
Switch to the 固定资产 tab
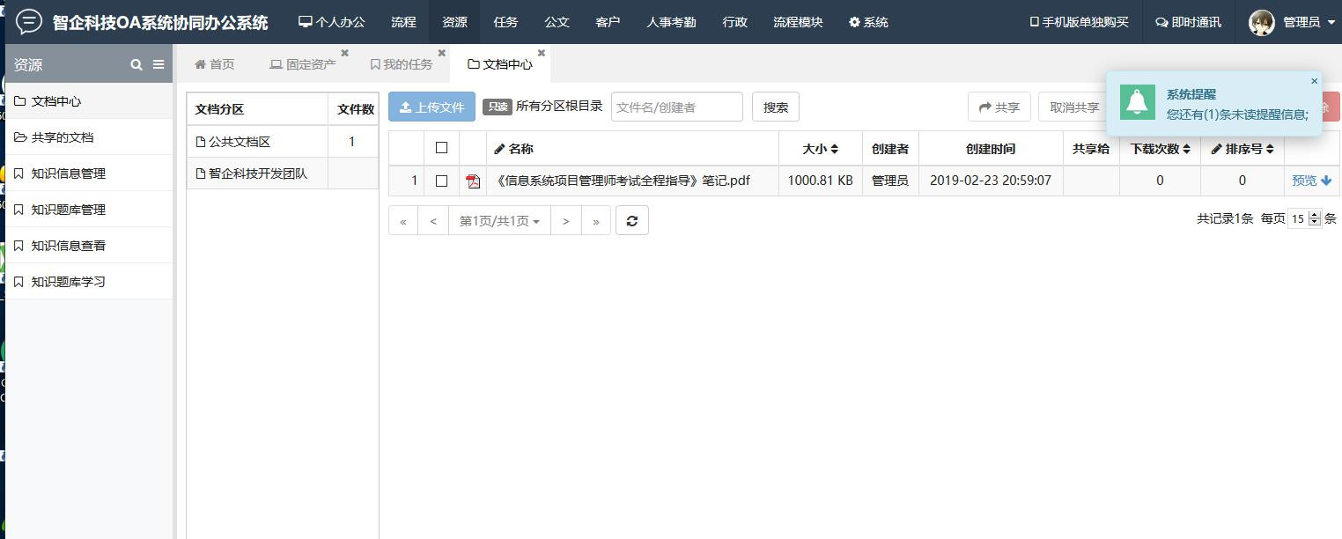[303, 64]
